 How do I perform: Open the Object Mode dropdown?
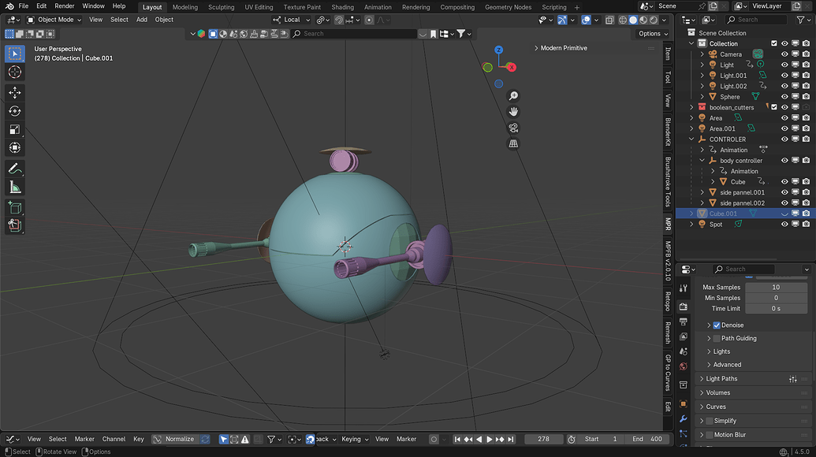point(54,20)
